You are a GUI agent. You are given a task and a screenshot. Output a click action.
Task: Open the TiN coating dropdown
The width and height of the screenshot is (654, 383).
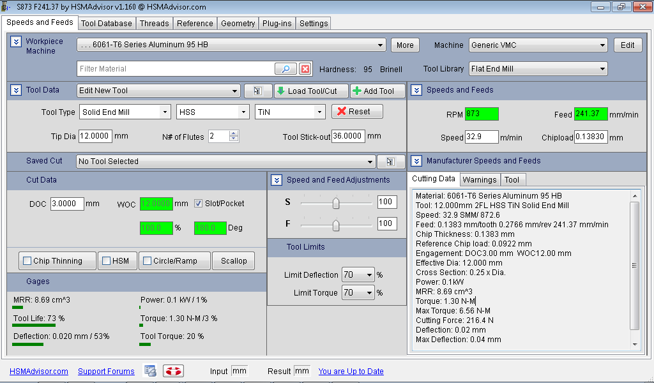click(291, 112)
